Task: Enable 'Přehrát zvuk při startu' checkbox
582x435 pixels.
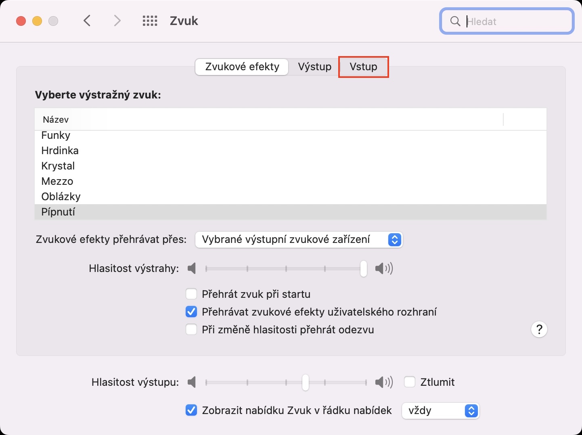Action: (191, 294)
